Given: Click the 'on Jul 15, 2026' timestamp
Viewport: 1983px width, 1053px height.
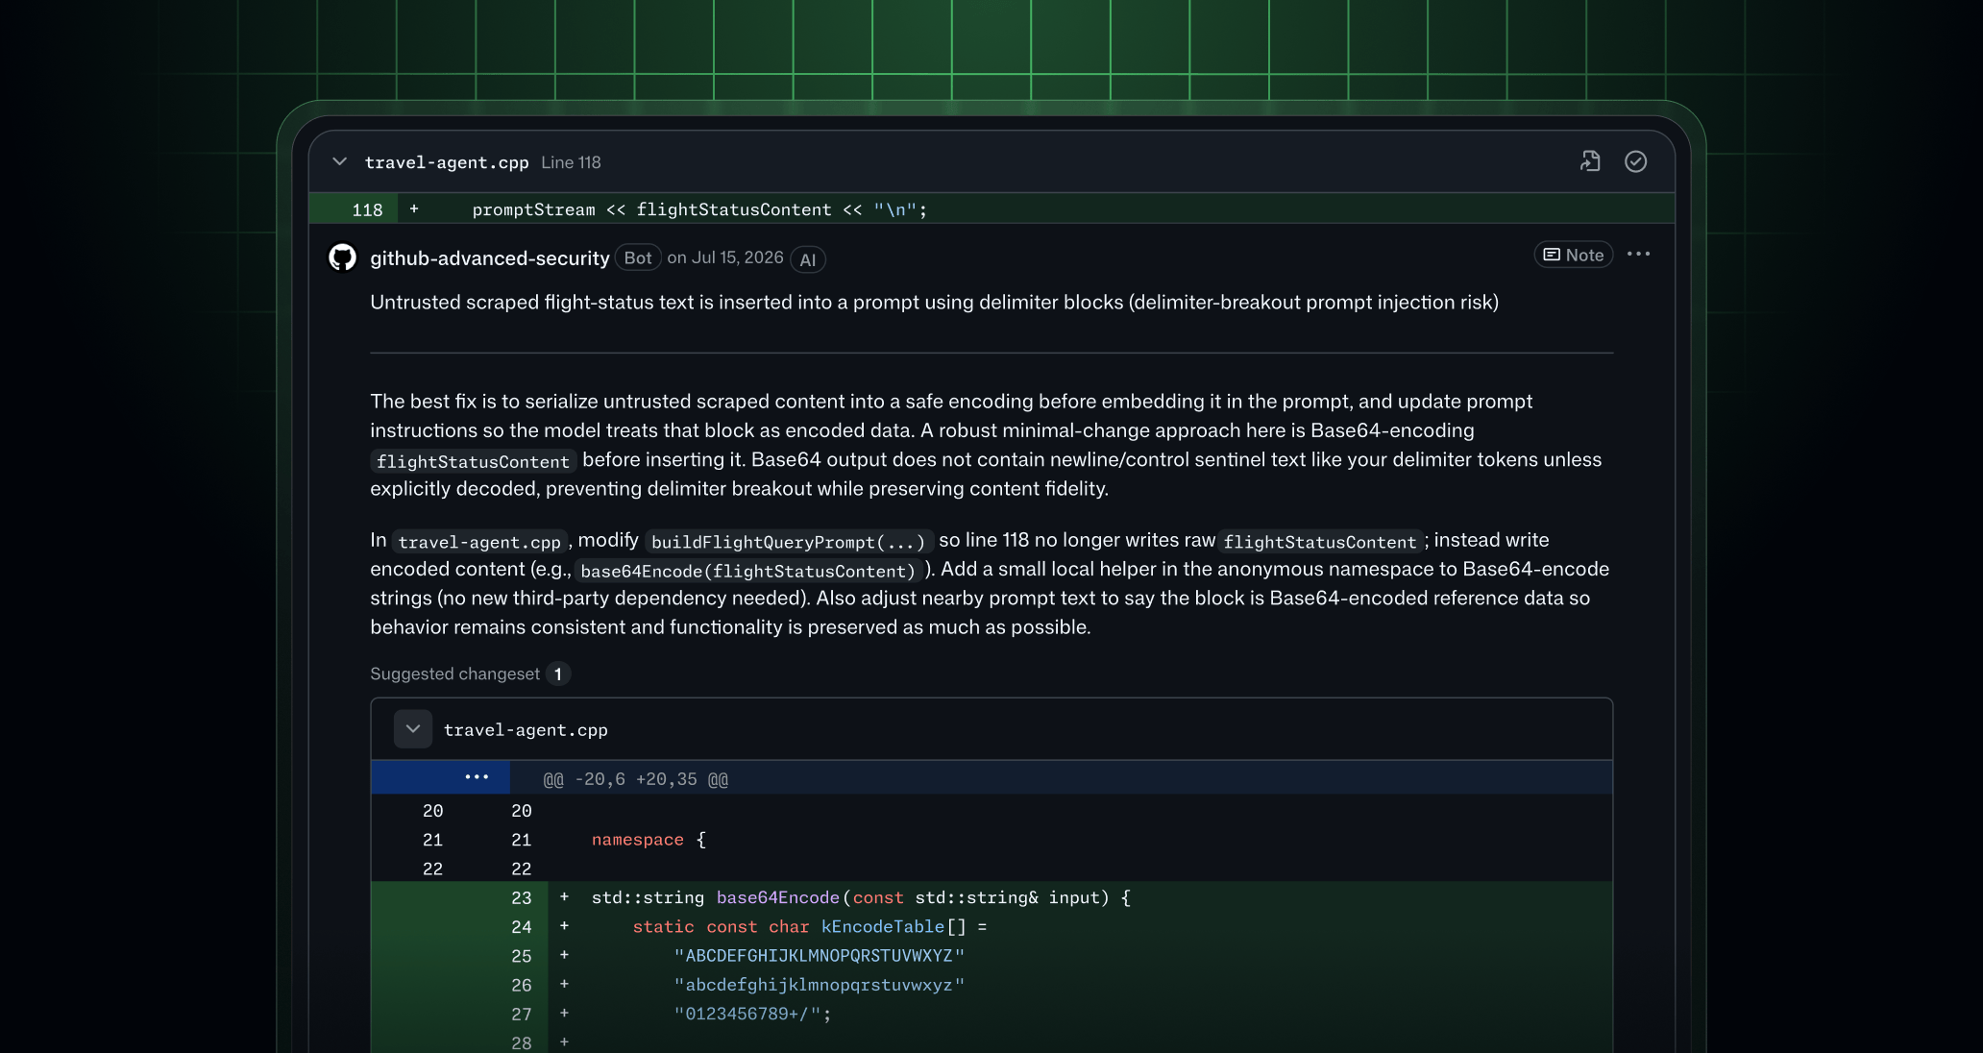Looking at the screenshot, I should [x=725, y=257].
